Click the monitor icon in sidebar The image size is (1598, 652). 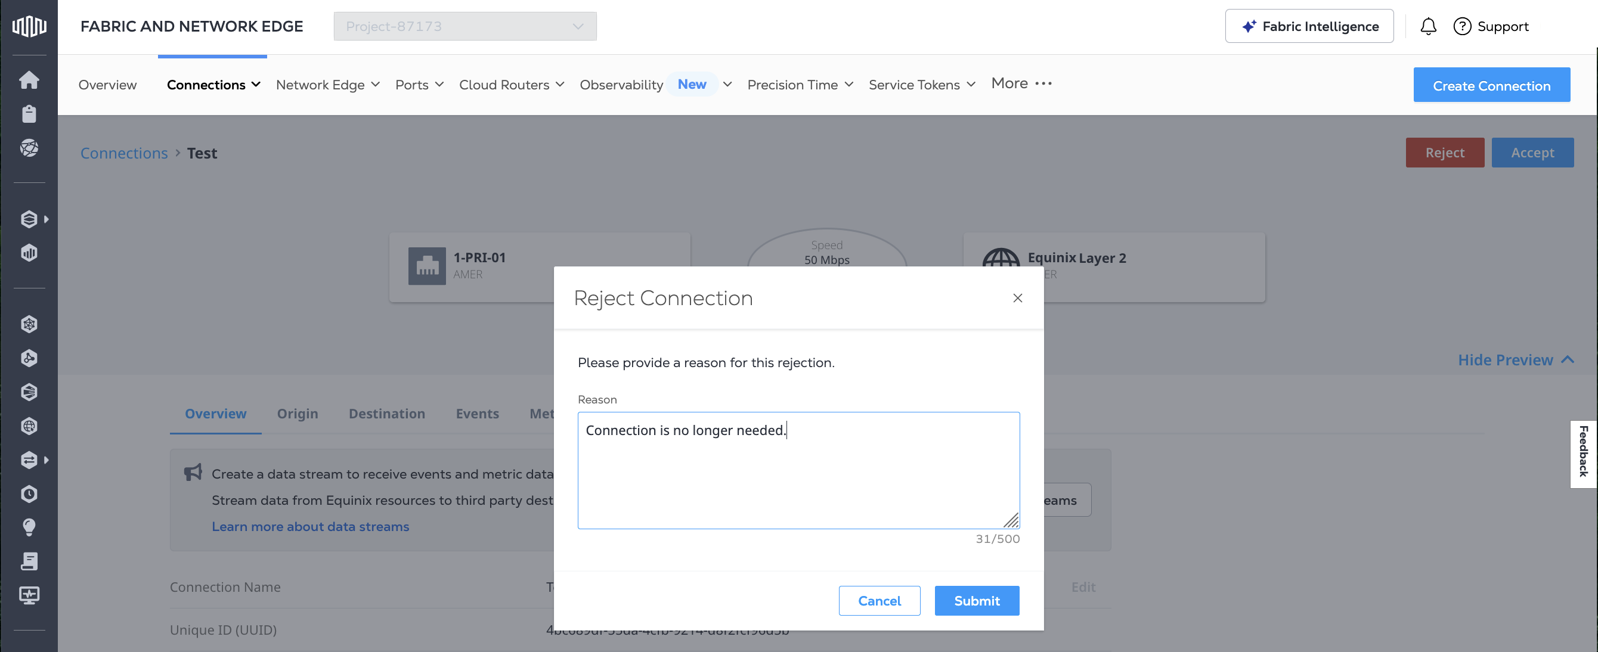point(29,595)
